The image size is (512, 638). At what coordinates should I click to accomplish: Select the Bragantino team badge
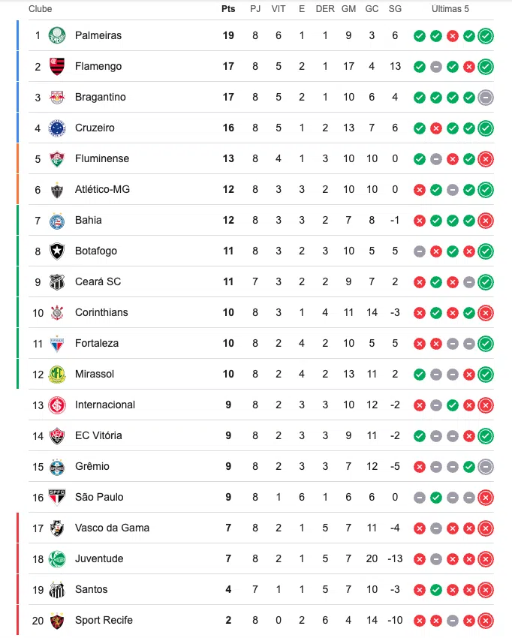click(59, 97)
